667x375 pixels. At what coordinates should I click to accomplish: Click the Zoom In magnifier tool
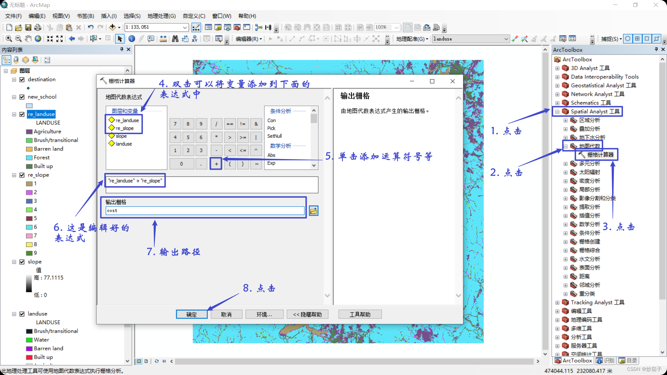[x=9, y=39]
